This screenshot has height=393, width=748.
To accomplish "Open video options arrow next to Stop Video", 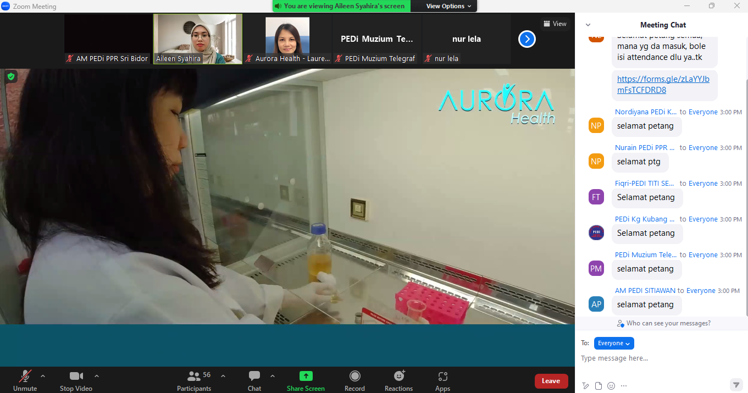I will coord(97,376).
